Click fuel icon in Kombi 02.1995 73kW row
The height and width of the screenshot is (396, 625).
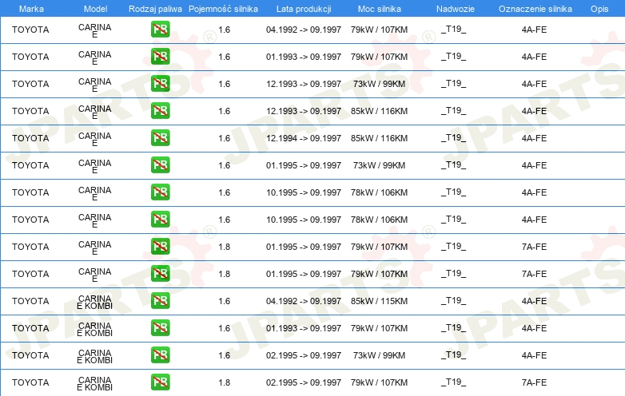(x=160, y=354)
